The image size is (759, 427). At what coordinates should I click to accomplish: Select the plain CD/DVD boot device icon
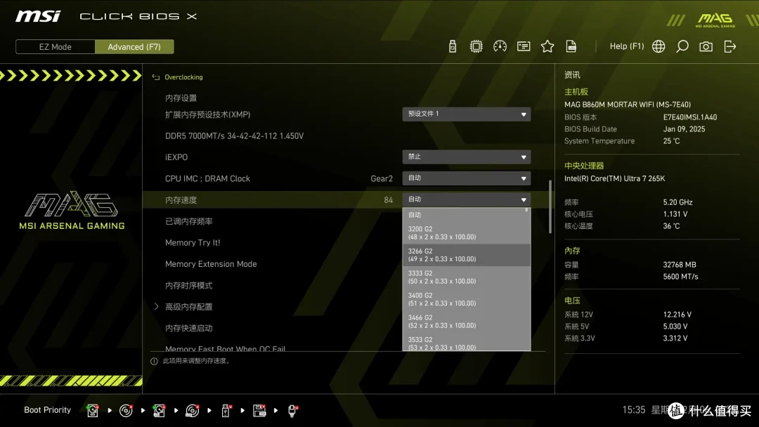click(x=126, y=411)
